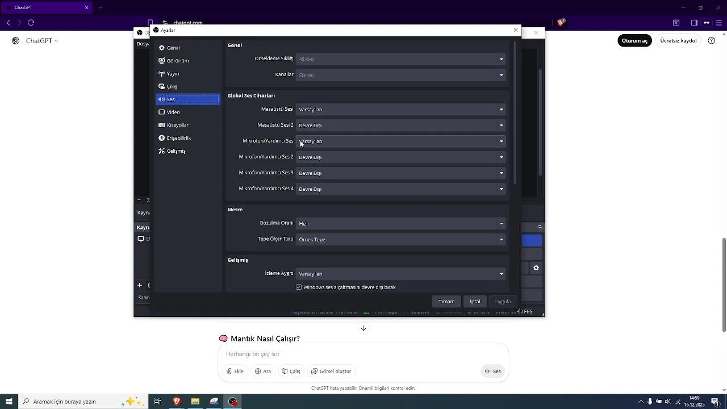Open the Çıkış settings category

click(188, 86)
